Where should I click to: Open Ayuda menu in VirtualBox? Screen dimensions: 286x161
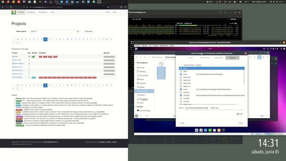click(x=172, y=46)
